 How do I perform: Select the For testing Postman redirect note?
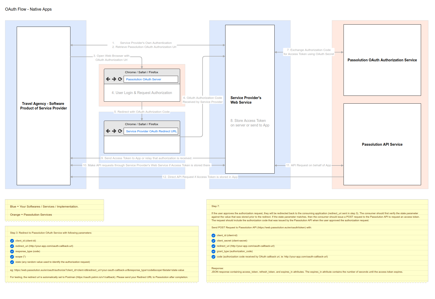[x=99, y=277]
